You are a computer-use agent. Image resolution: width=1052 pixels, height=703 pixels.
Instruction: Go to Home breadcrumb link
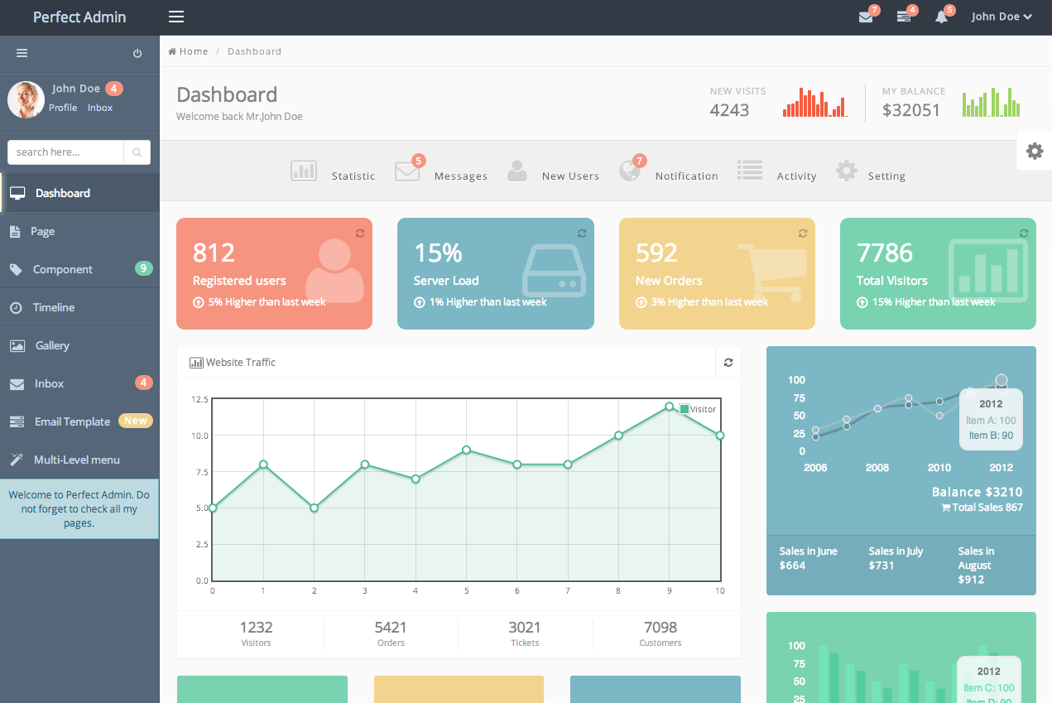189,51
